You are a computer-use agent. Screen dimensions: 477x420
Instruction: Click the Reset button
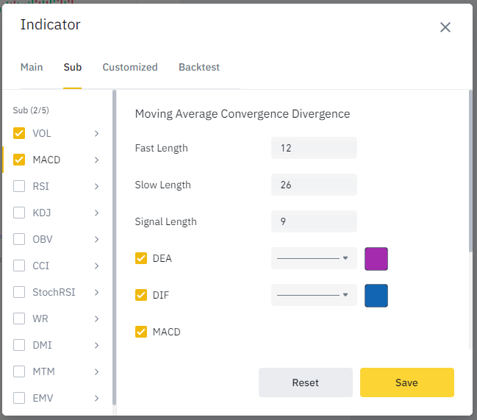pos(306,382)
